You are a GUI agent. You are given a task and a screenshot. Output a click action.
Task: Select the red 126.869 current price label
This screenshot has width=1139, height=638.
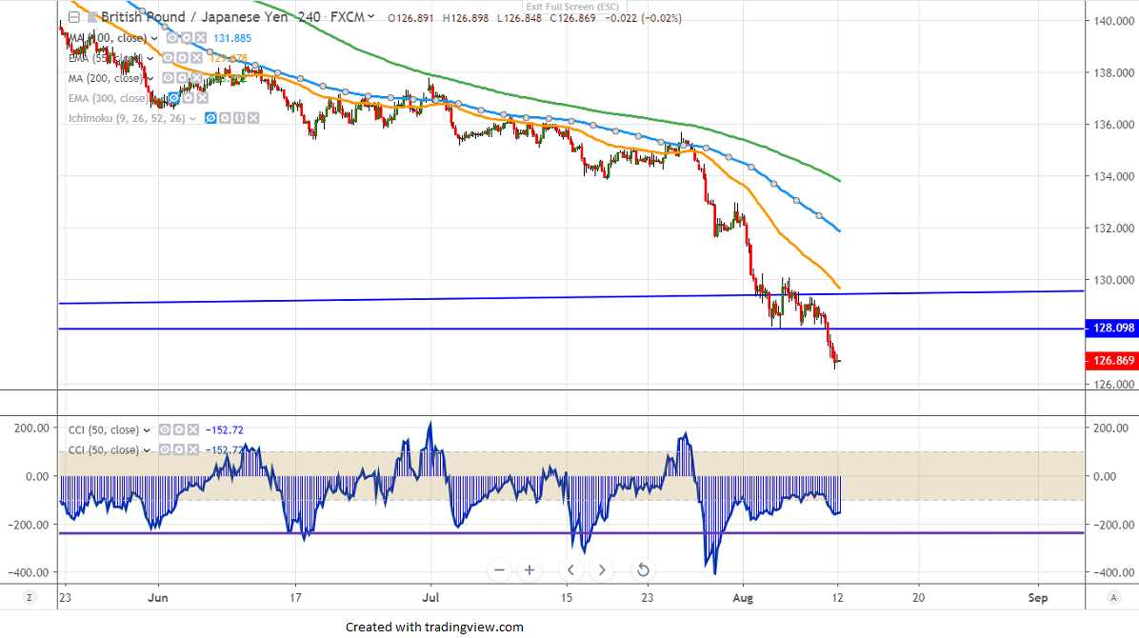[1111, 360]
